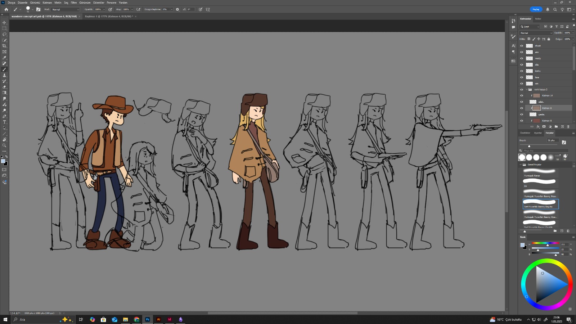576x324 pixels.
Task: Open the Katman menu
Action: pos(47,3)
